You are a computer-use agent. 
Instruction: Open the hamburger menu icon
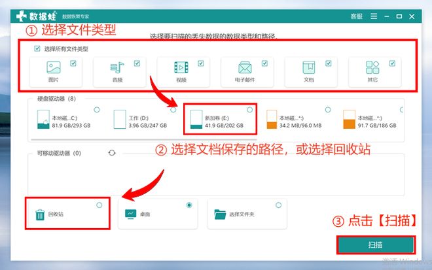click(x=374, y=16)
